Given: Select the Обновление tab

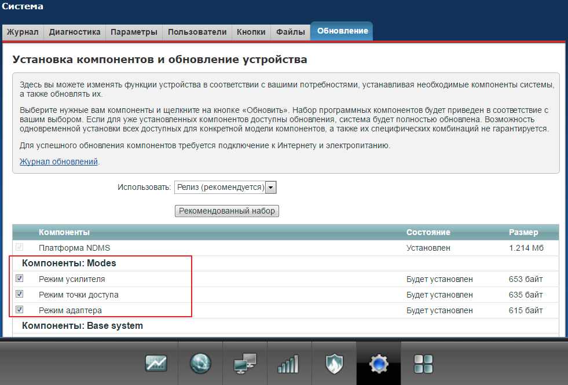Looking at the screenshot, I should 342,31.
